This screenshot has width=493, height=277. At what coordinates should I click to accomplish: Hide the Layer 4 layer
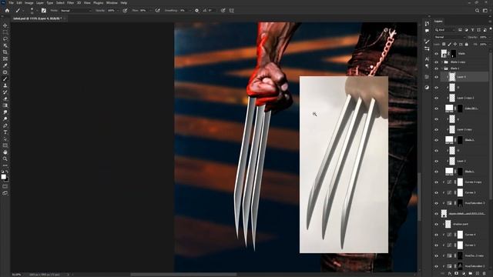click(436, 77)
